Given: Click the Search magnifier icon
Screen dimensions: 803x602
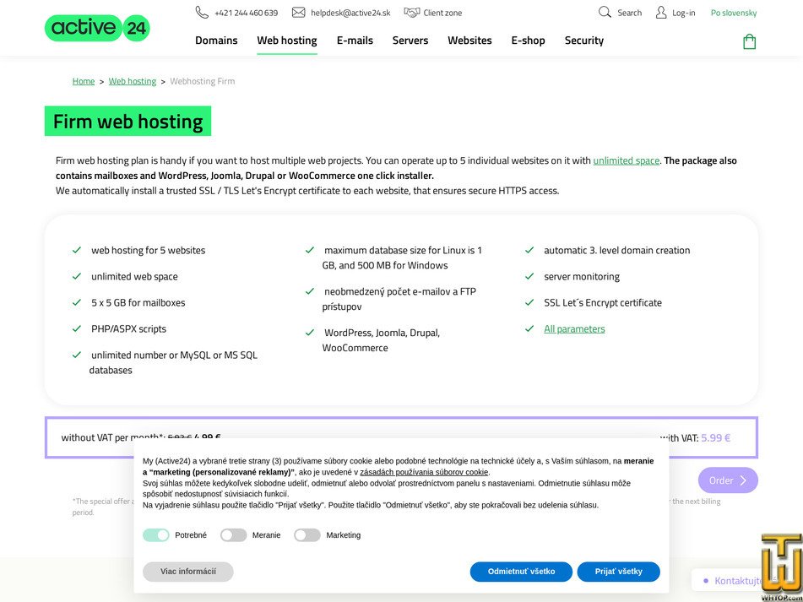Looking at the screenshot, I should coord(605,13).
